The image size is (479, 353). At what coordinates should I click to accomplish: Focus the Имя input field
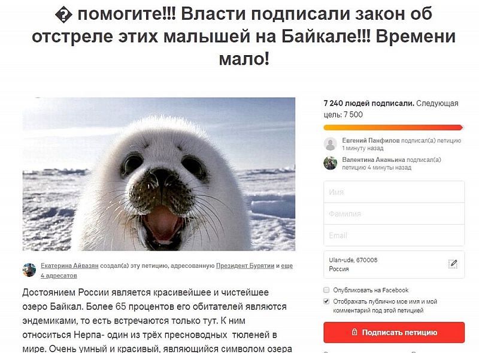394,192
